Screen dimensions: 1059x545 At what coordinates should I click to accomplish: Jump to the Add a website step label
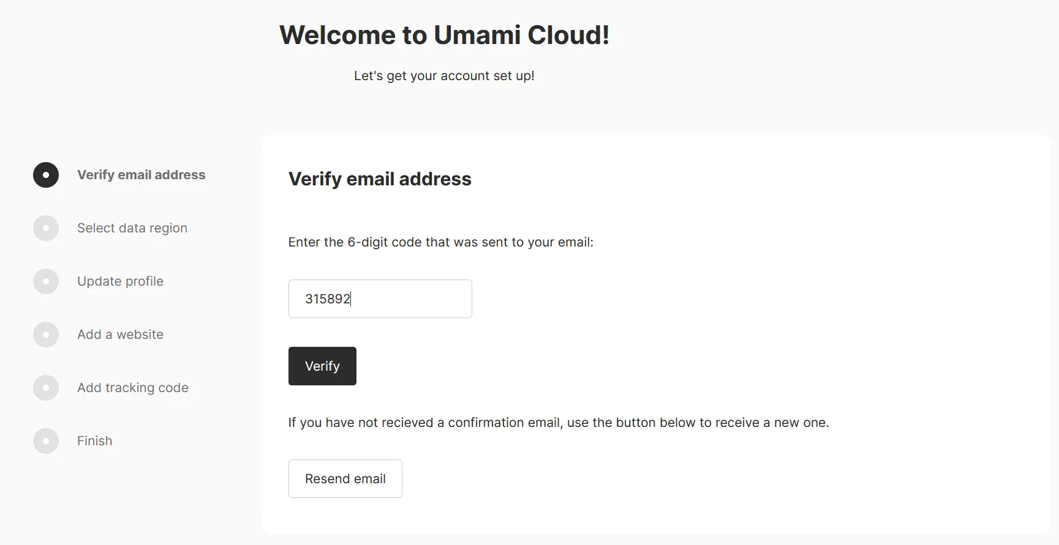point(120,335)
